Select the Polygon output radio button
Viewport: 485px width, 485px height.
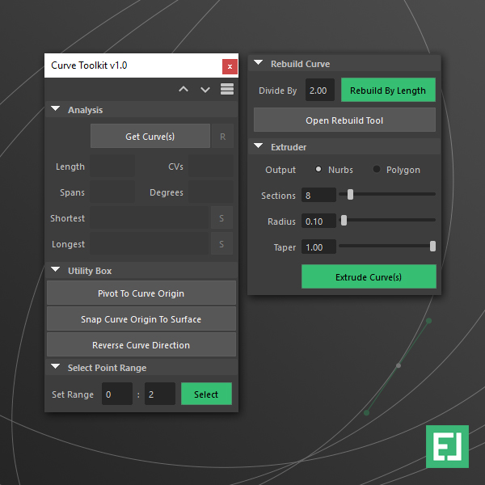point(377,169)
